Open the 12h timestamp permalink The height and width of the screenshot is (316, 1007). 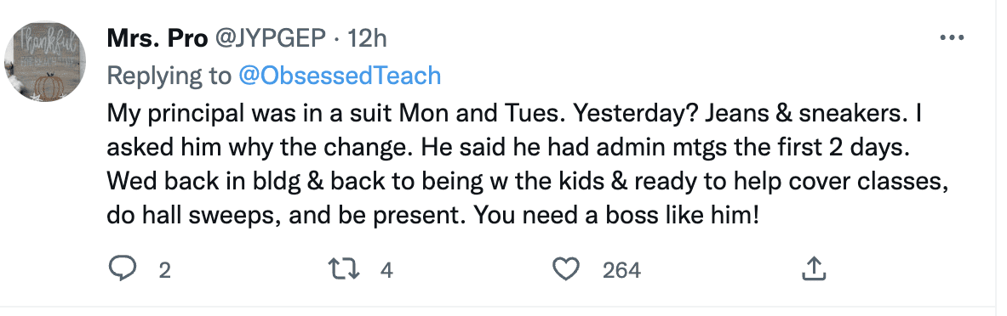[368, 39]
